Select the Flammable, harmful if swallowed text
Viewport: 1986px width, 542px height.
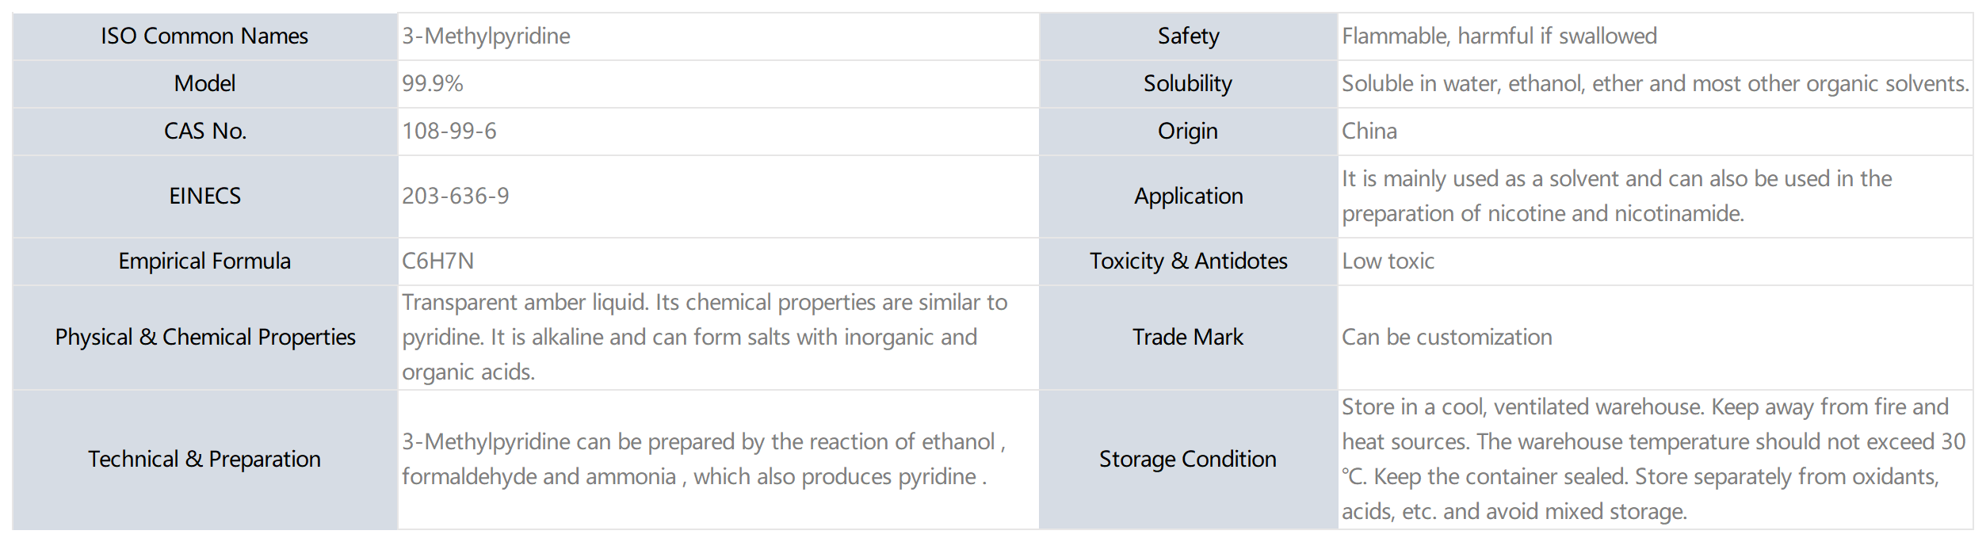pyautogui.click(x=1499, y=36)
